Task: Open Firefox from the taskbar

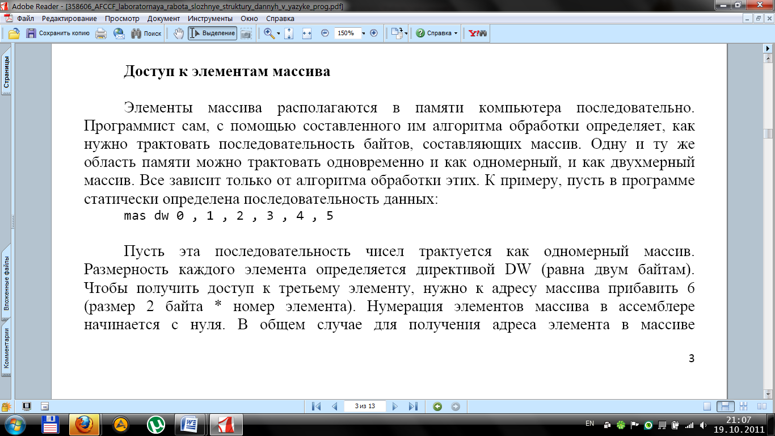Action: point(85,424)
